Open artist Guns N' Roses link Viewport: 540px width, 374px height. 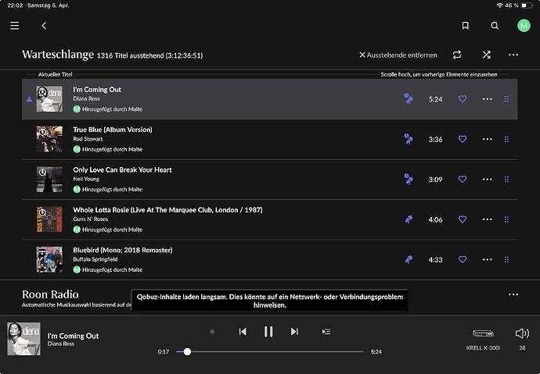click(x=90, y=219)
